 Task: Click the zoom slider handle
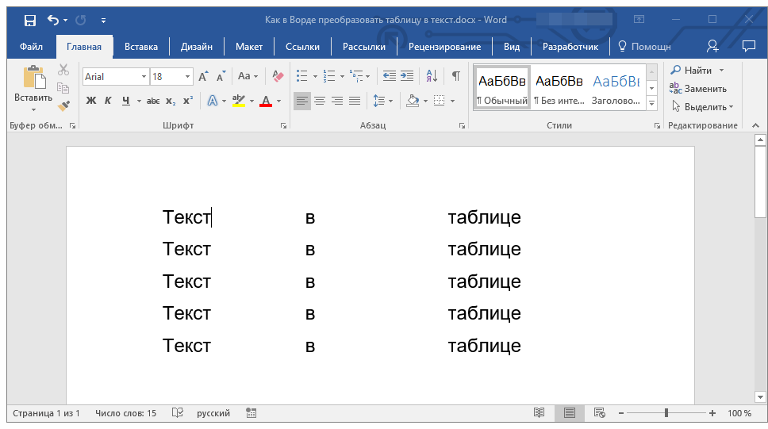[x=666, y=413]
